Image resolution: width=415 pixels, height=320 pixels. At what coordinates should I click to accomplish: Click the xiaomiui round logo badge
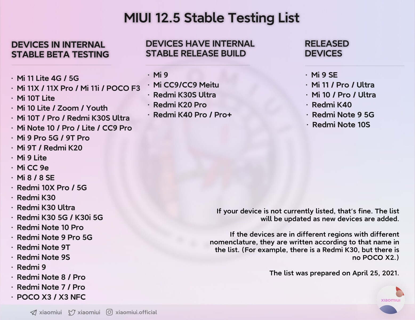pos(390,300)
